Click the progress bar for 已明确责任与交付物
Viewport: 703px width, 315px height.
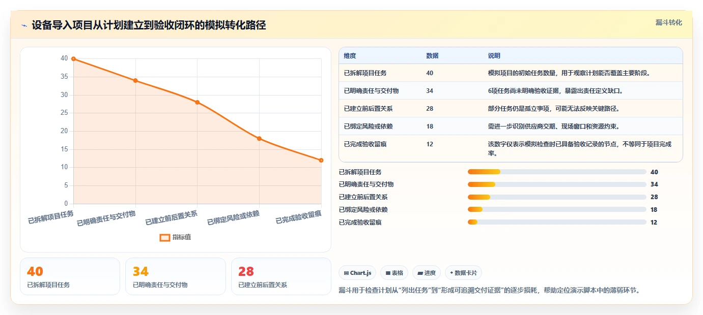tap(557, 184)
